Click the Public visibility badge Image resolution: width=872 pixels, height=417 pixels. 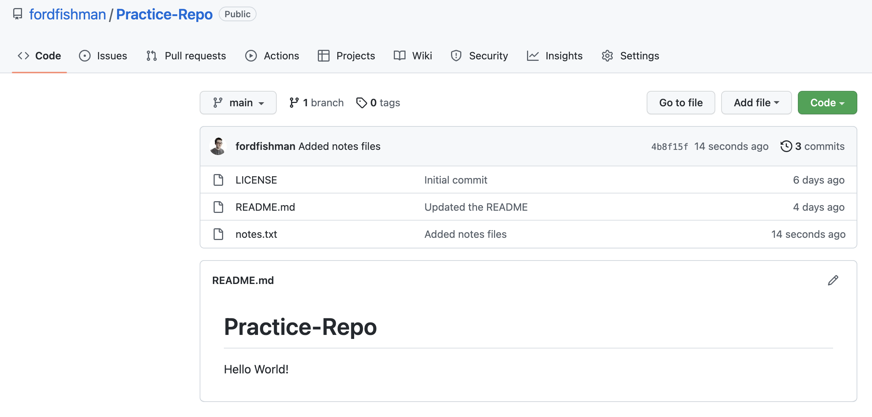tap(237, 14)
